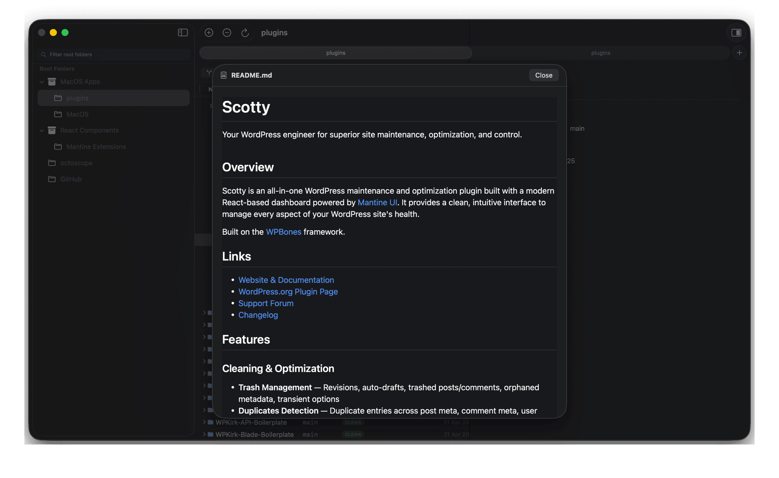Screen dimensions: 779x478
Task: Open the Mantine UI link
Action: coord(377,202)
